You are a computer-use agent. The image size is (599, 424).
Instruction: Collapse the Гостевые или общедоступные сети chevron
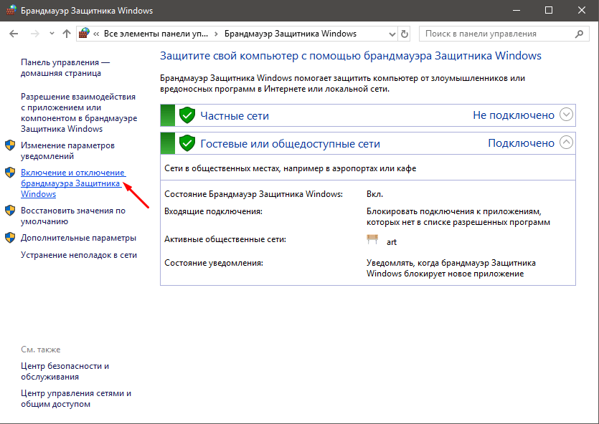coord(566,143)
